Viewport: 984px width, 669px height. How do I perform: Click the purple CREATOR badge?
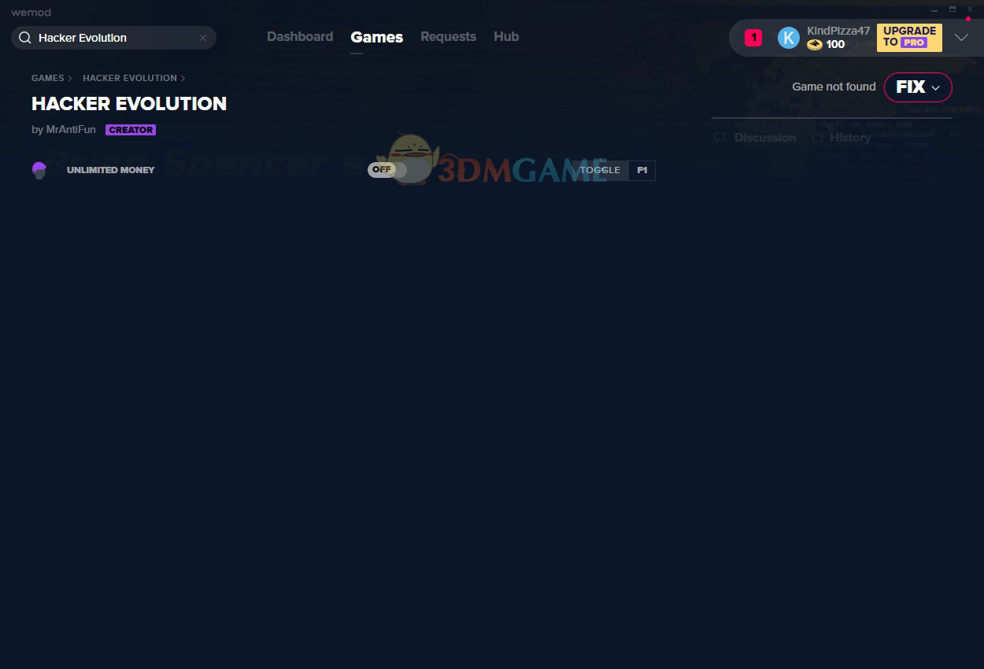pos(131,130)
